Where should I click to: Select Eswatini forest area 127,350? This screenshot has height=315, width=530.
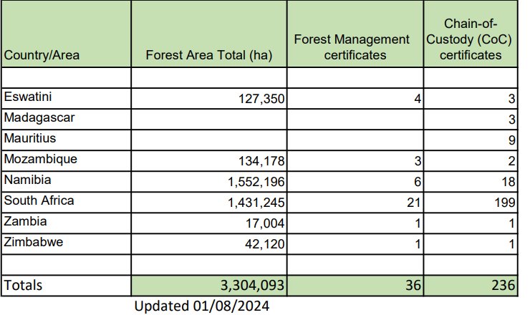(261, 99)
